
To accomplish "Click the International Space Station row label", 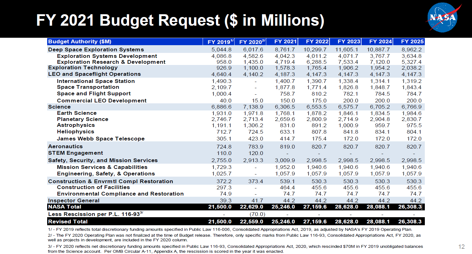I will point(96,81).
